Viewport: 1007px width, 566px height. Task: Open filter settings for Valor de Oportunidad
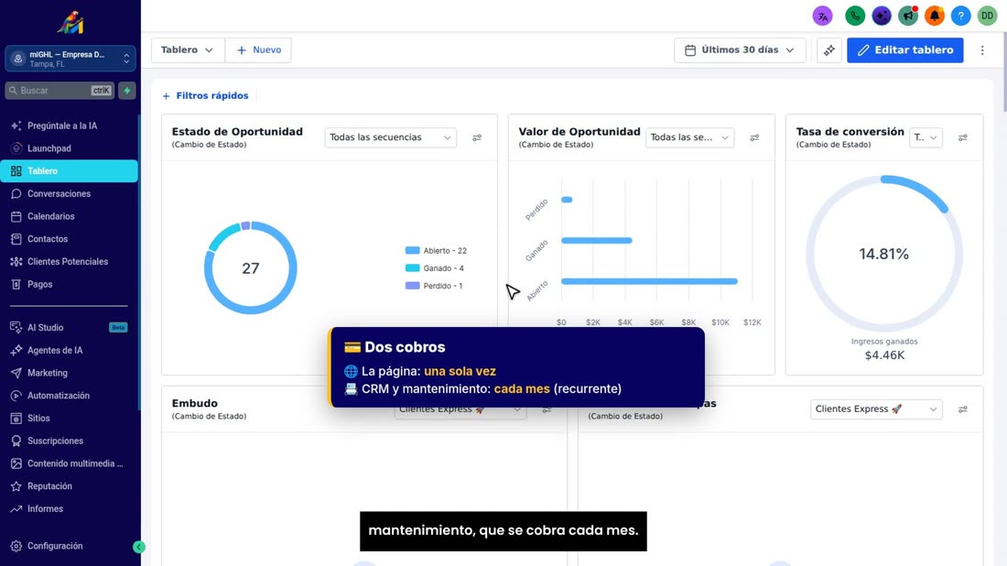coord(754,137)
